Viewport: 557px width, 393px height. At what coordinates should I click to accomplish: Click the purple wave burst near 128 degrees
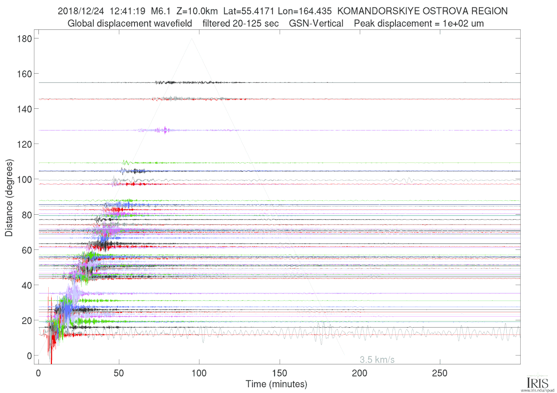[165, 130]
